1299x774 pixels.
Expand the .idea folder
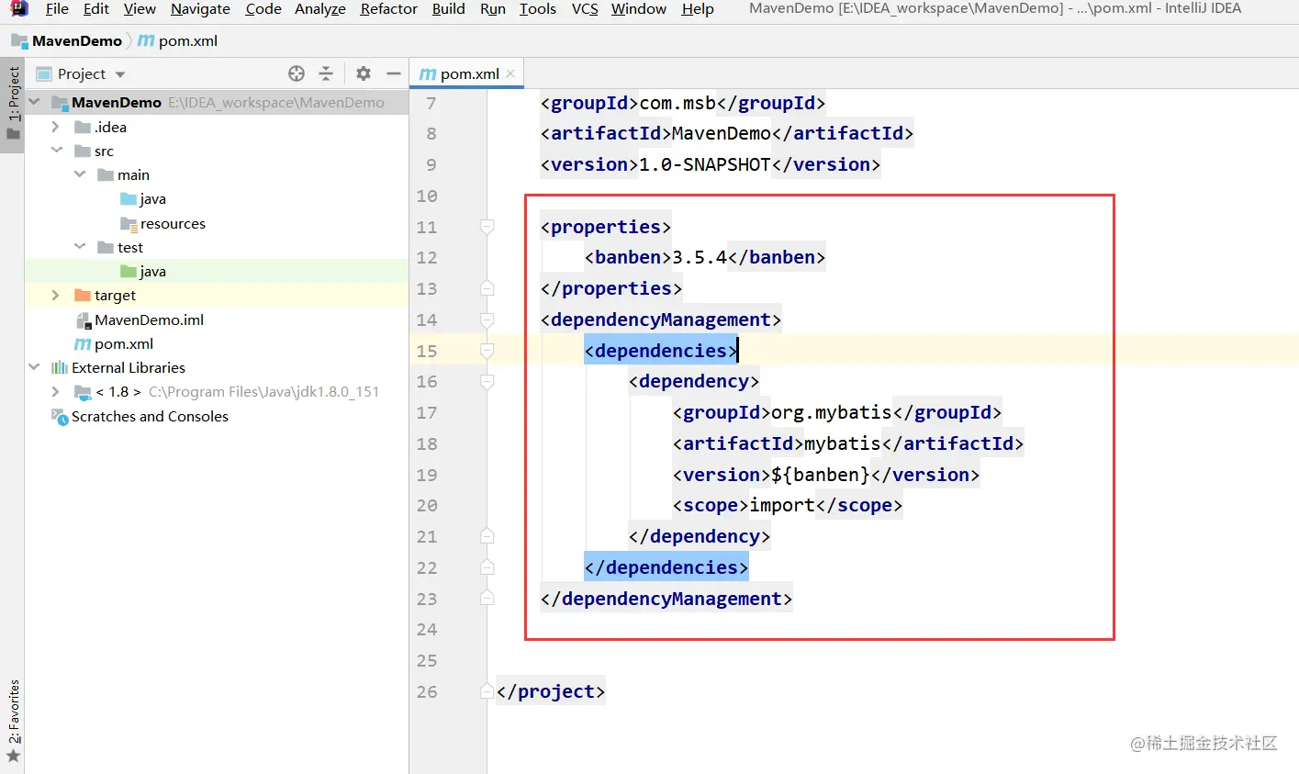point(56,127)
